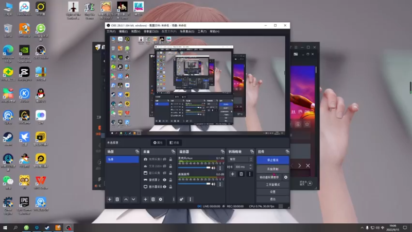Undock the Scenes panel via float icon
This screenshot has width=412, height=232.
click(x=137, y=152)
